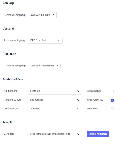Screen dimensions: 132x145
Task: Click the unbegrenzt duration value
Action: click(x=37, y=100)
